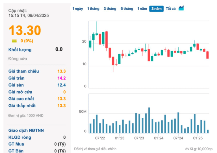Click the area chart icon beside Tất cả
The height and width of the screenshot is (153, 217).
pyautogui.click(x=181, y=8)
